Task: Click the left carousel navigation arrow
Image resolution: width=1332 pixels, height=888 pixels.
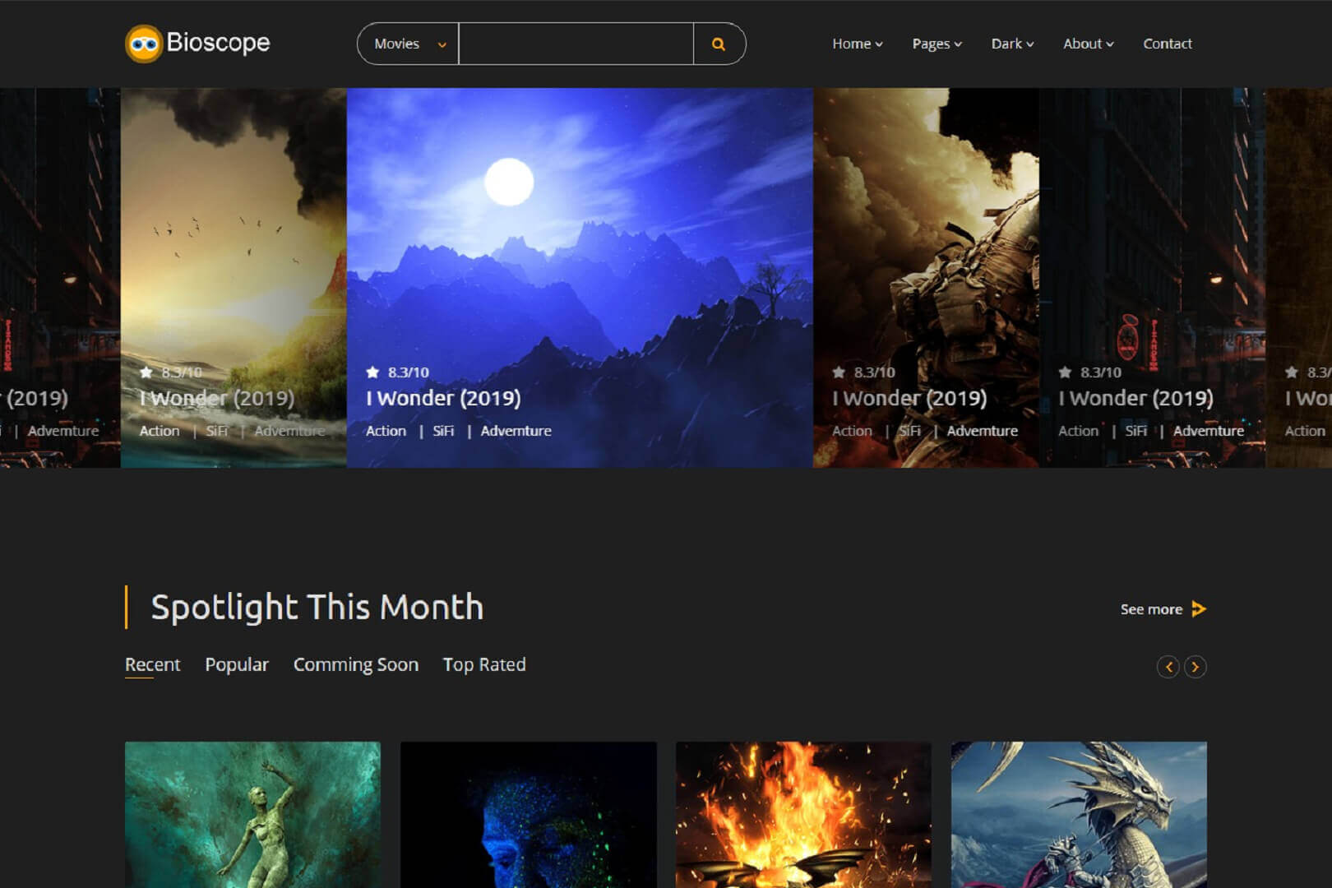Action: 1168,667
